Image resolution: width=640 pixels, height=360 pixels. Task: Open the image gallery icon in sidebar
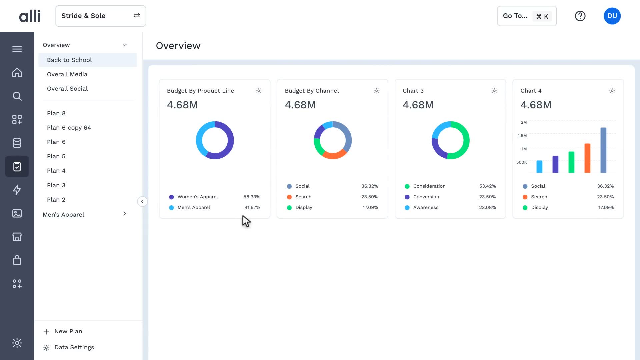point(17,213)
